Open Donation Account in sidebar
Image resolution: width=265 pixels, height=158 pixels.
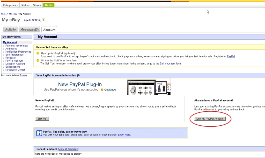coord(15,64)
